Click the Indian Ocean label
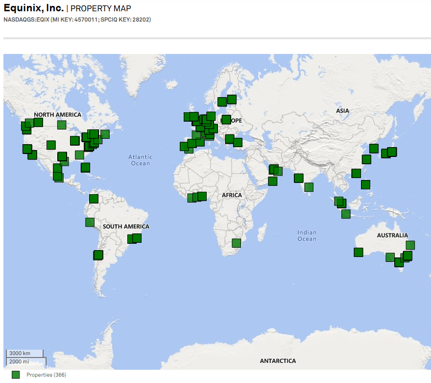 (307, 235)
